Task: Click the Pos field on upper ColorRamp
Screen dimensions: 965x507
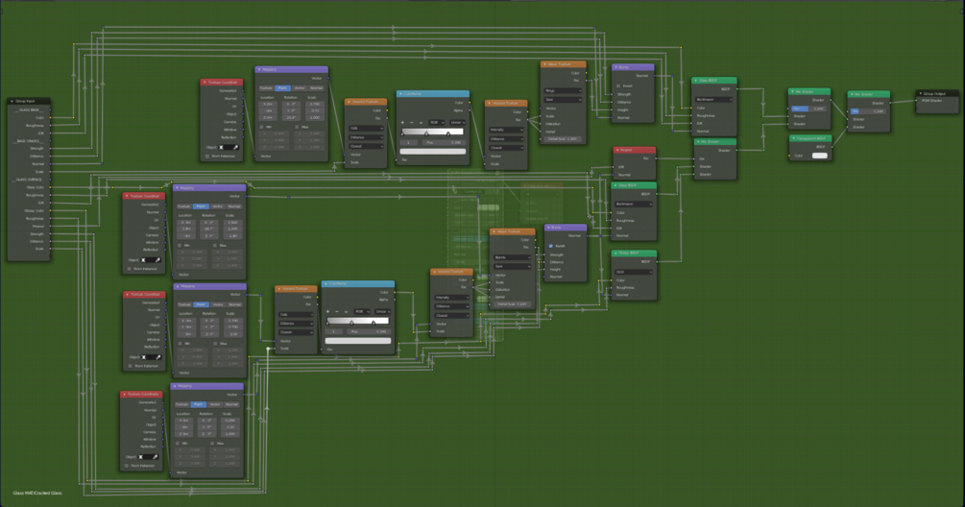Action: tap(444, 142)
